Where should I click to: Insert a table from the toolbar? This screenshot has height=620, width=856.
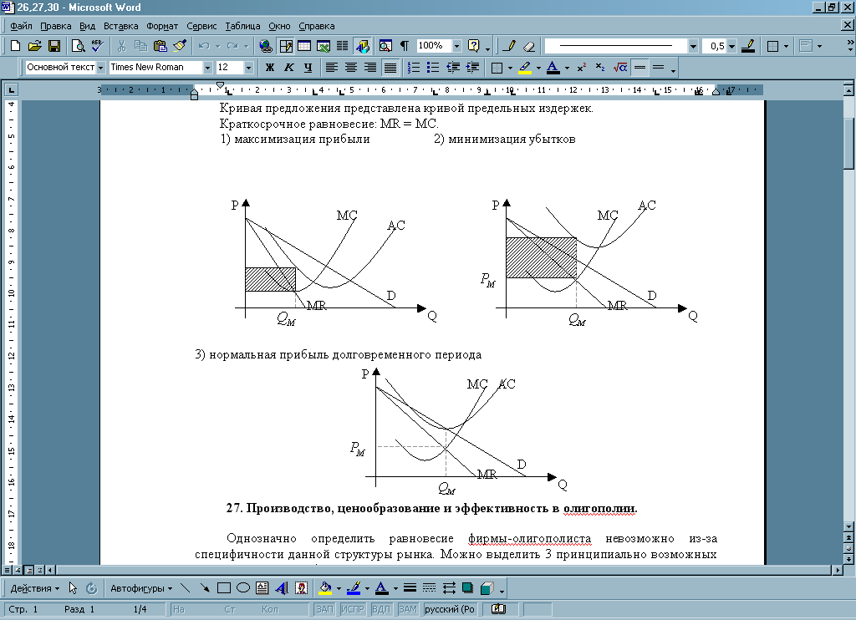[304, 46]
